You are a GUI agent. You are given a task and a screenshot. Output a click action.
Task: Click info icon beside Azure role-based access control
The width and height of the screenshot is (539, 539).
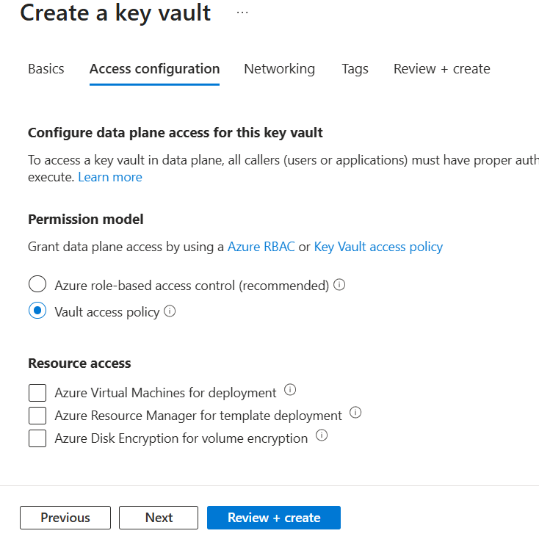(x=339, y=285)
